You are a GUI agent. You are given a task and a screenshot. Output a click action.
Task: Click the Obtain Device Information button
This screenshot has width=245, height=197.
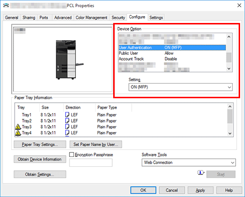pos(40,159)
